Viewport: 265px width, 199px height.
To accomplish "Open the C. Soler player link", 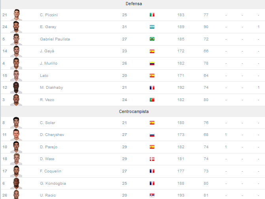I will (x=47, y=122).
